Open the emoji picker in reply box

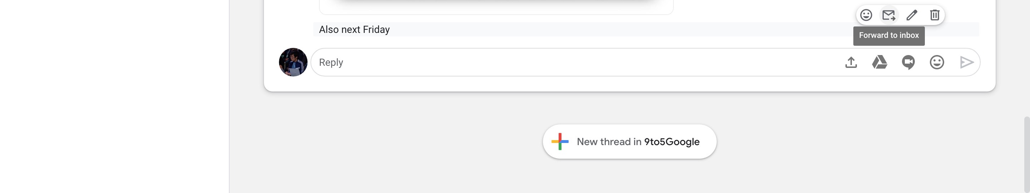(x=937, y=62)
